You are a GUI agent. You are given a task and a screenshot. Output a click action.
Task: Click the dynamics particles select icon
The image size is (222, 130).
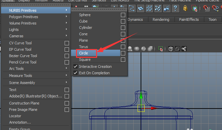158,8
